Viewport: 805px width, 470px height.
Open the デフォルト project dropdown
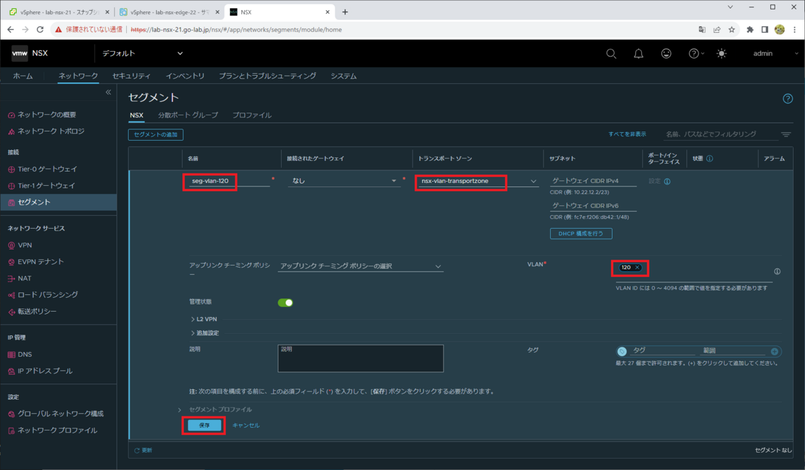coord(142,54)
